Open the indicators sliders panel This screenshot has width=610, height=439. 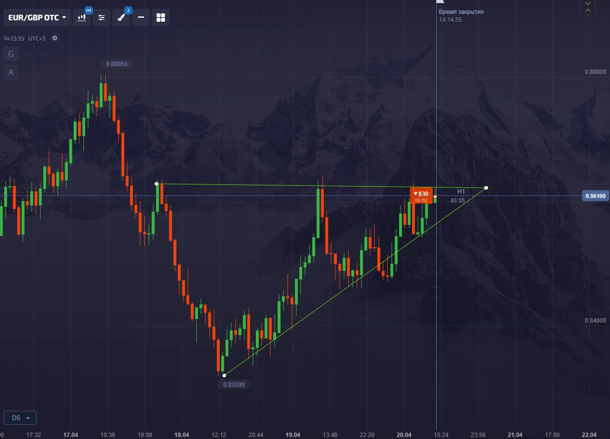[101, 17]
